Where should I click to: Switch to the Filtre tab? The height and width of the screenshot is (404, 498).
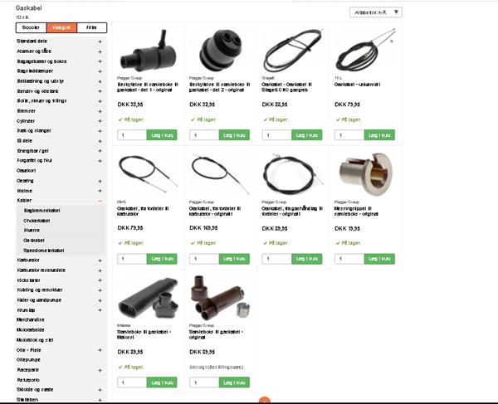(x=92, y=27)
